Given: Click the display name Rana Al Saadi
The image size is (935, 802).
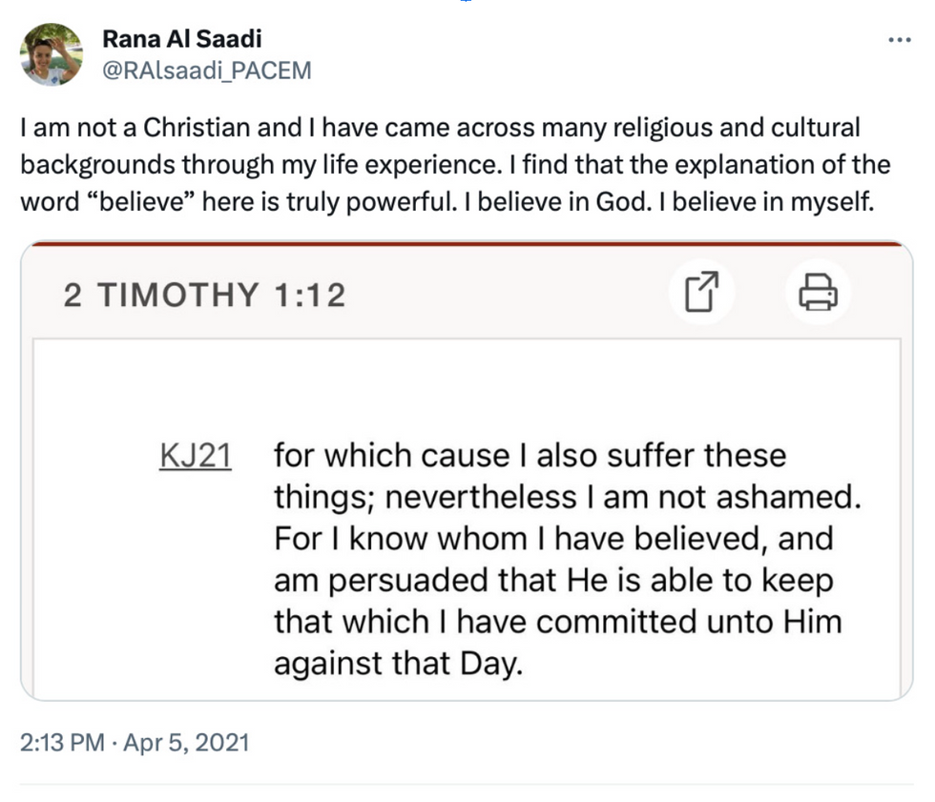Looking at the screenshot, I should (x=181, y=39).
